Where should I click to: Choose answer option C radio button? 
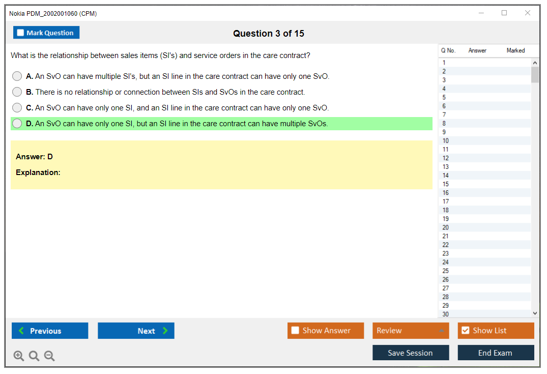click(17, 108)
